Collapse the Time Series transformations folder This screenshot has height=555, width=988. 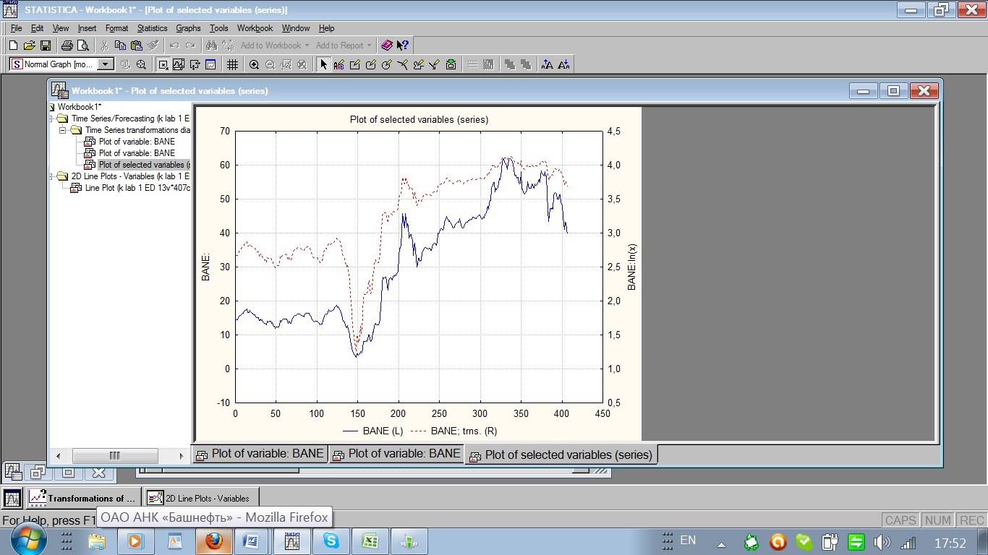pyautogui.click(x=63, y=130)
